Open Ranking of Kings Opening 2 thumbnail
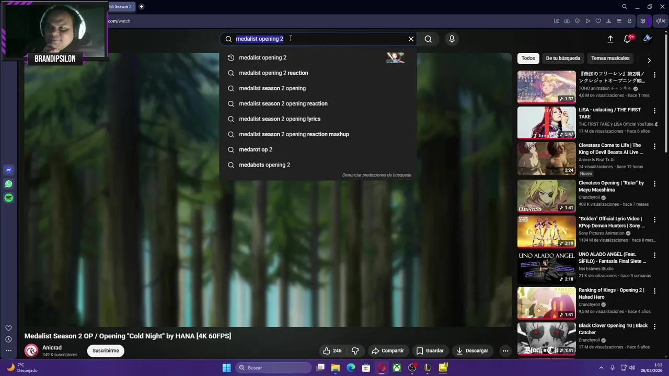 546,303
